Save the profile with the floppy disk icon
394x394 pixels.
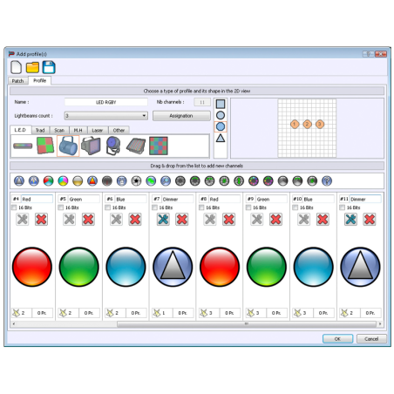click(x=49, y=67)
